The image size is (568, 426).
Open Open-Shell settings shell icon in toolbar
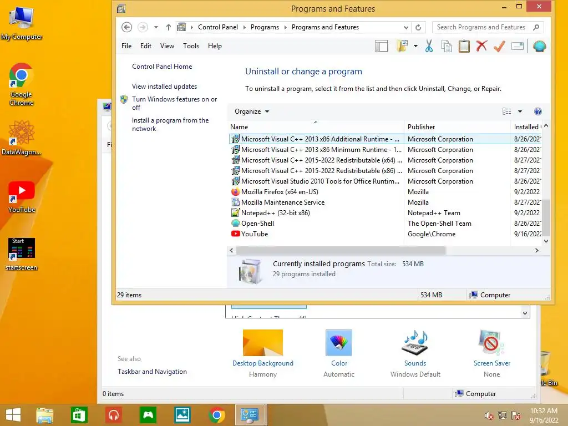[539, 47]
